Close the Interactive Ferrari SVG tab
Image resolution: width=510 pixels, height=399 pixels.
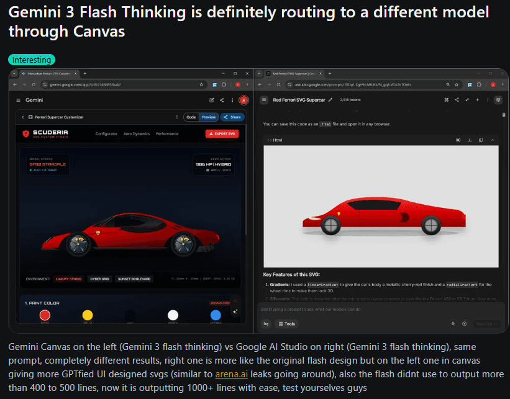75,74
